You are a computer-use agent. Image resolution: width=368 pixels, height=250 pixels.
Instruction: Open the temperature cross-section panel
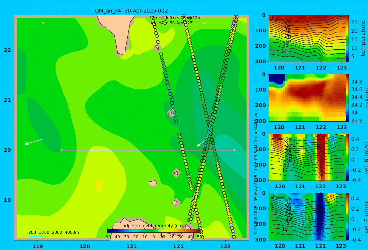pos(307,39)
